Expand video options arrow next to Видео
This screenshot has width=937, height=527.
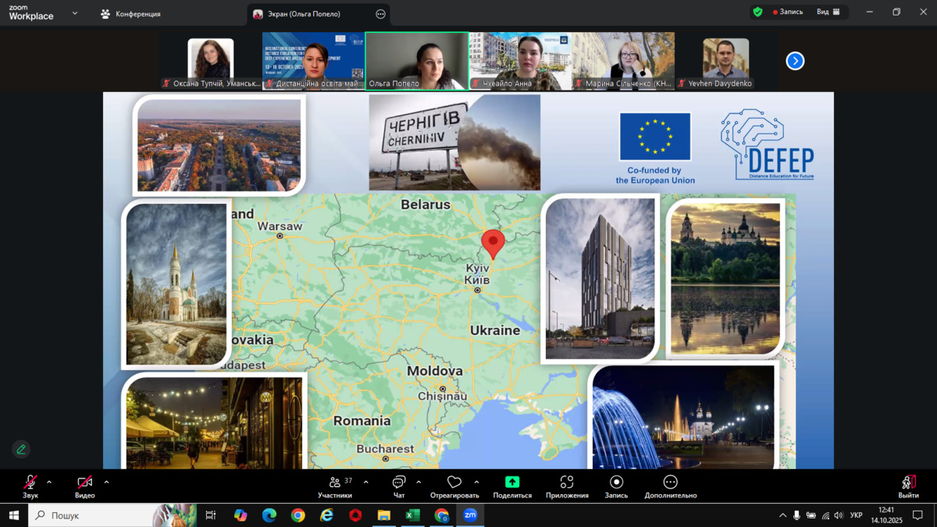106,482
